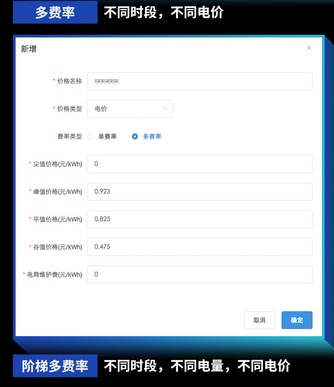
Task: Click the chevron arrow in the 价格类型 select box
Action: click(x=165, y=109)
